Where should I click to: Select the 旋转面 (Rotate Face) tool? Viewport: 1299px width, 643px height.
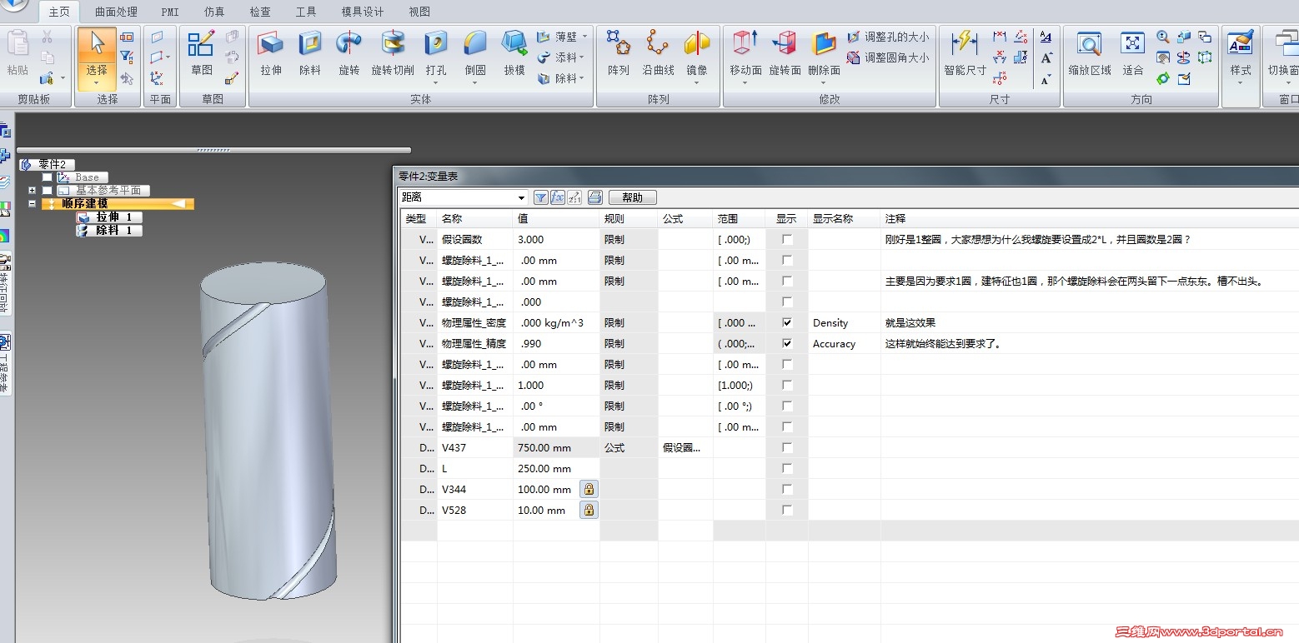click(785, 54)
